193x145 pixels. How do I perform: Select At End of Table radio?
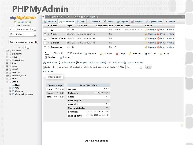(71, 67)
